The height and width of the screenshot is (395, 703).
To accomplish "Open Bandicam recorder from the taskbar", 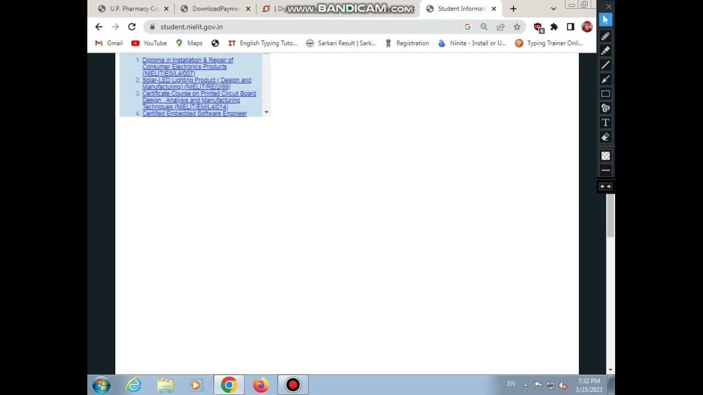I will [293, 385].
